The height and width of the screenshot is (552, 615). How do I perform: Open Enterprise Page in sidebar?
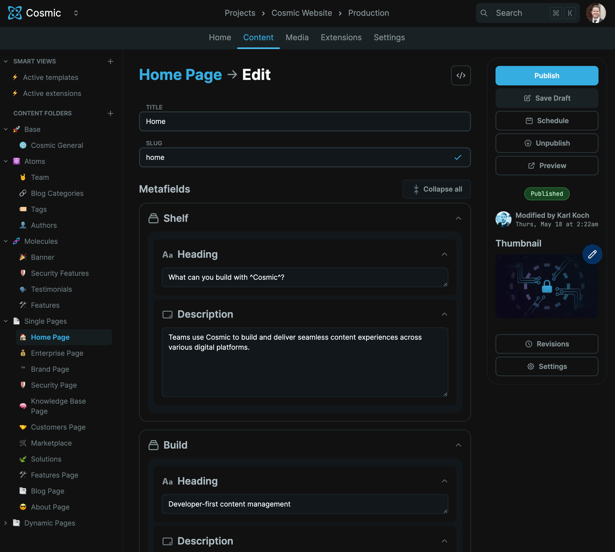[57, 353]
